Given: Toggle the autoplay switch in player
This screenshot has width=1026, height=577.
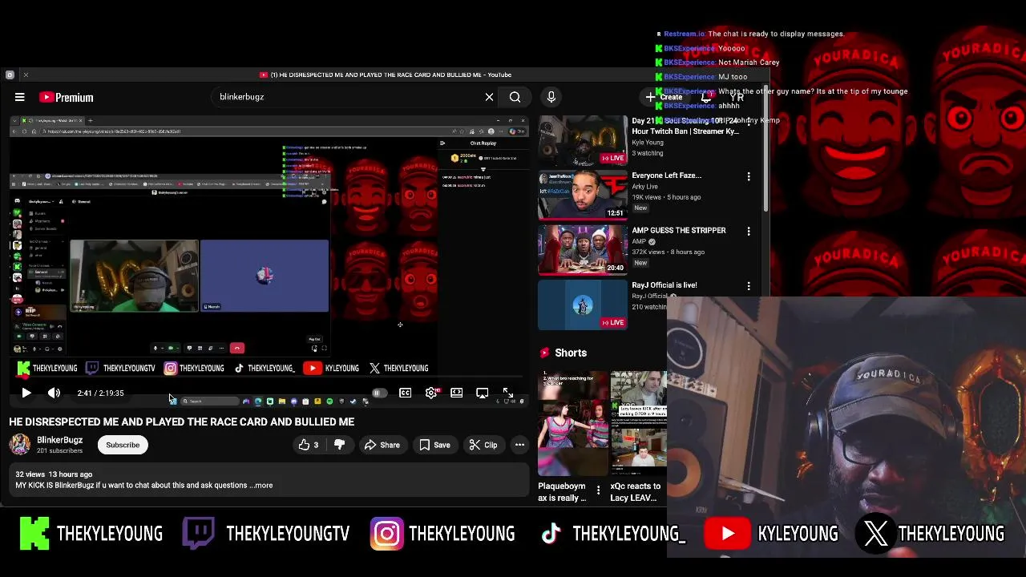Looking at the screenshot, I should click(379, 393).
